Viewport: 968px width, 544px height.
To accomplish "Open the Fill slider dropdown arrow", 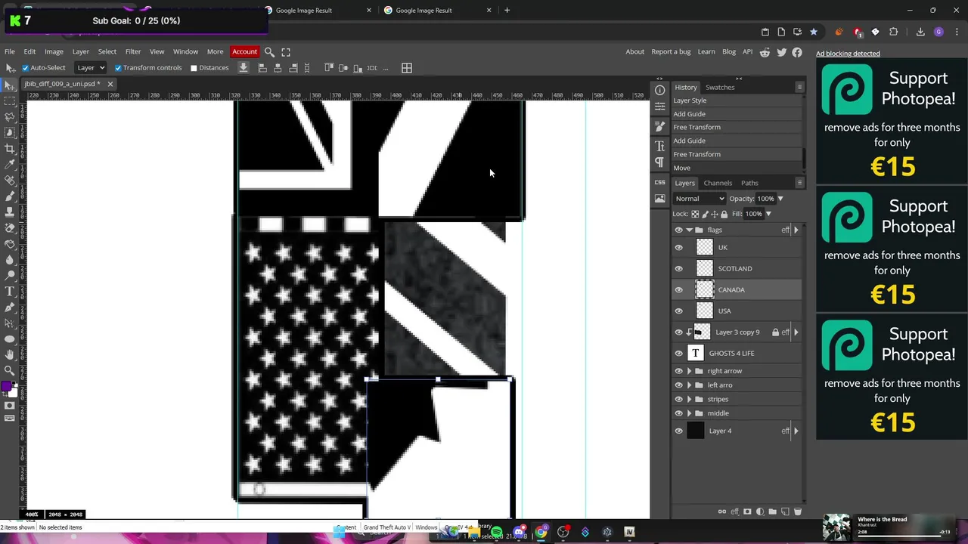I will (x=768, y=214).
